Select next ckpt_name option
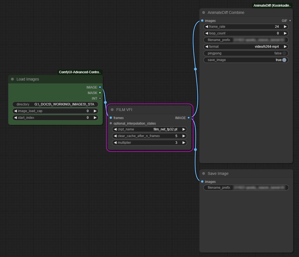 (x=184, y=129)
